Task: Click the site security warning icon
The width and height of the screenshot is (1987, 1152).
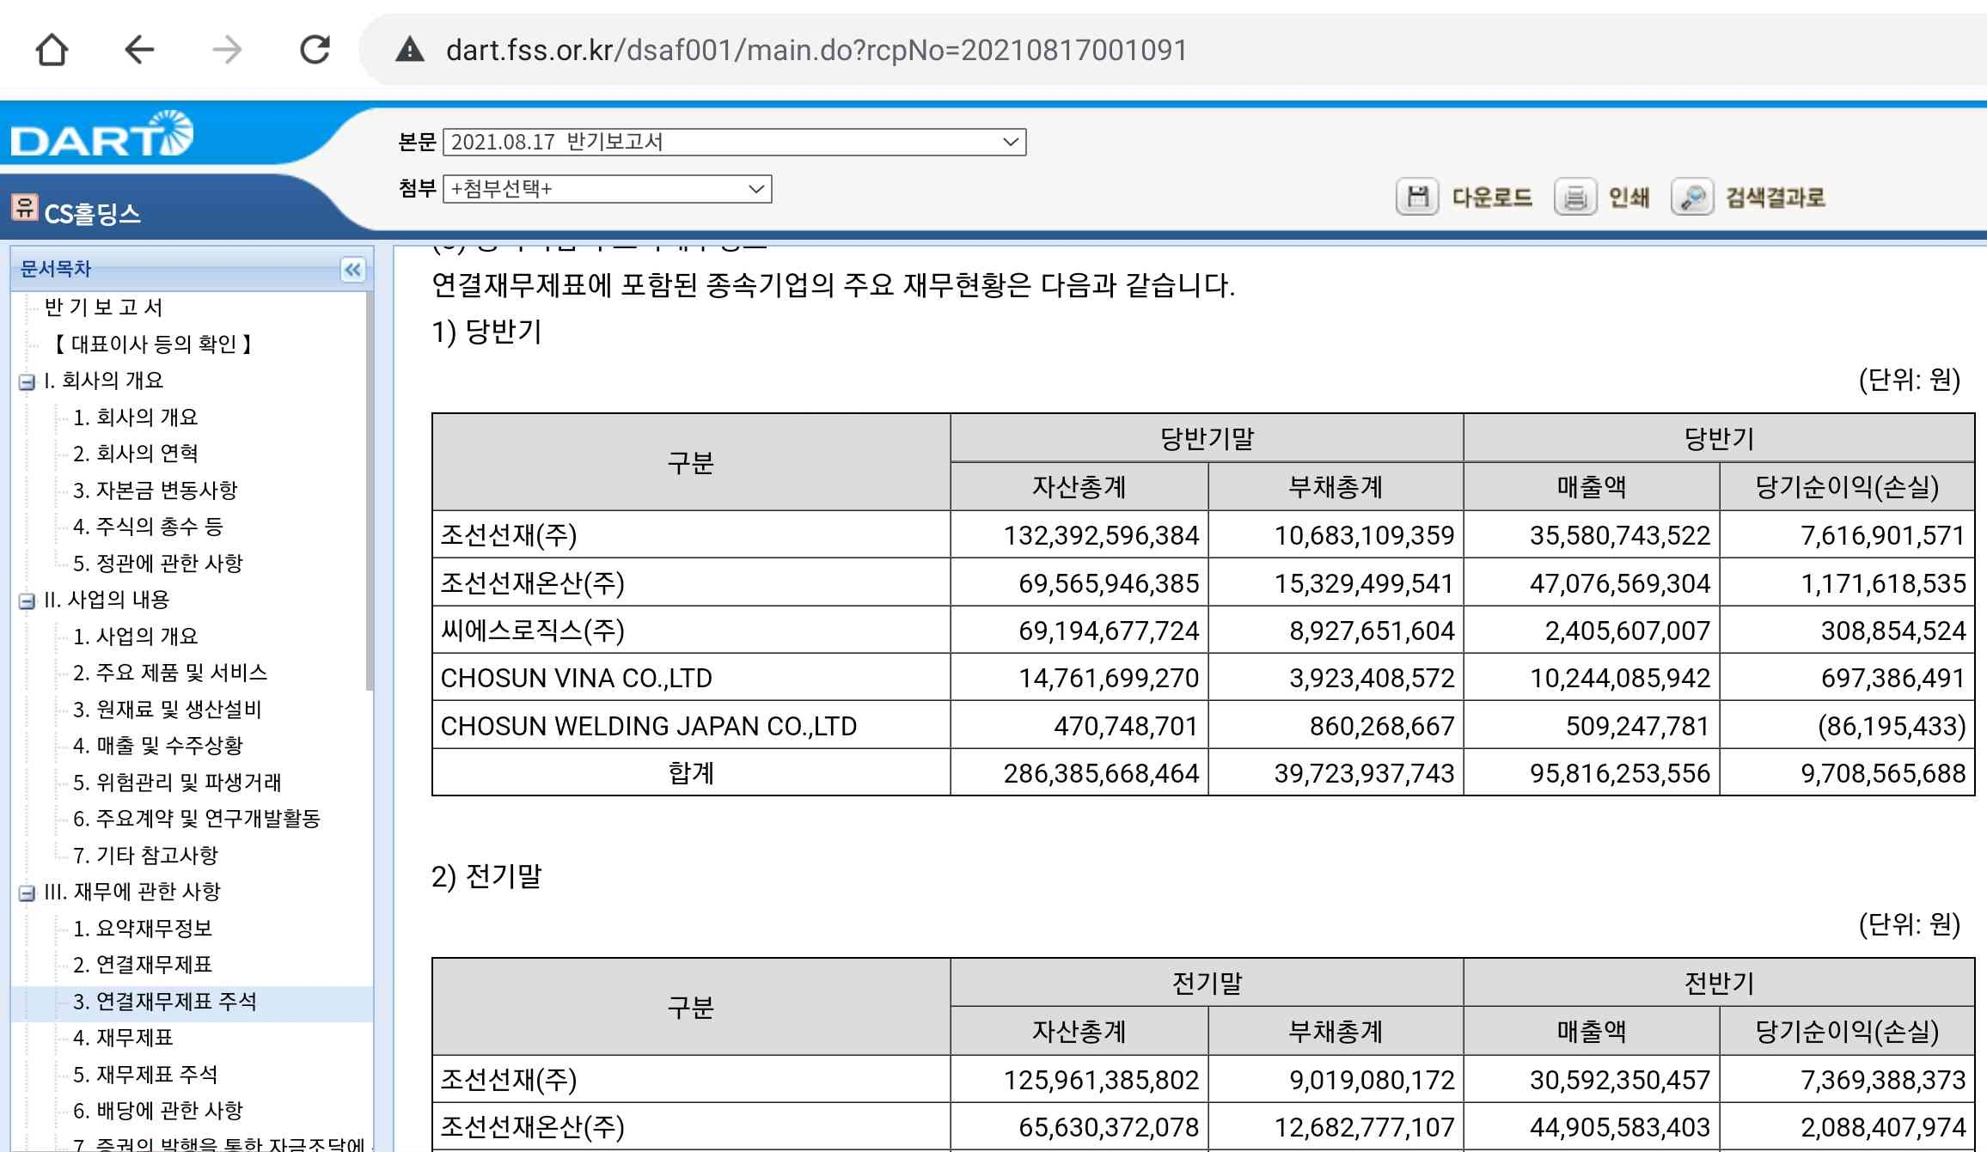Action: click(410, 50)
